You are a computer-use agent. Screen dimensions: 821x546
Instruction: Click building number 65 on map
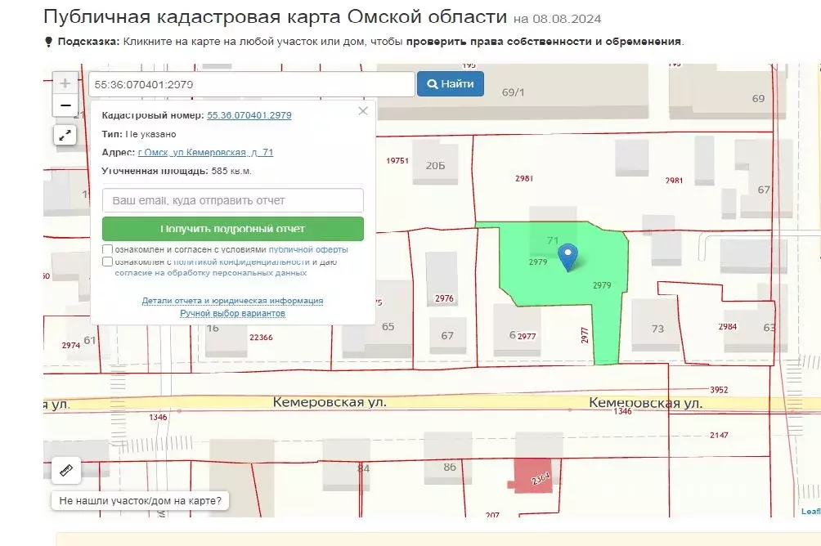388,327
